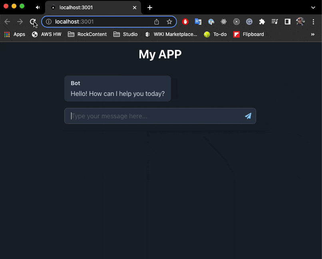
Task: Open the AWS HW bookmark
Action: point(47,34)
